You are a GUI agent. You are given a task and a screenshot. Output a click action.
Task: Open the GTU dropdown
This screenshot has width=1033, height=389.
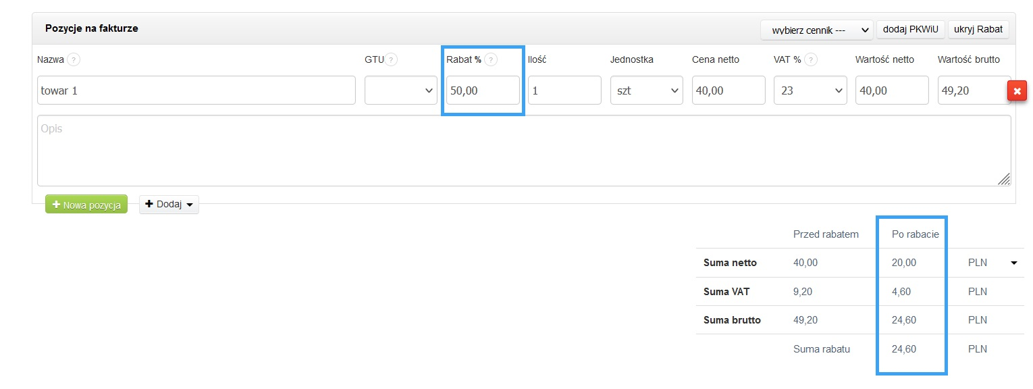[401, 90]
